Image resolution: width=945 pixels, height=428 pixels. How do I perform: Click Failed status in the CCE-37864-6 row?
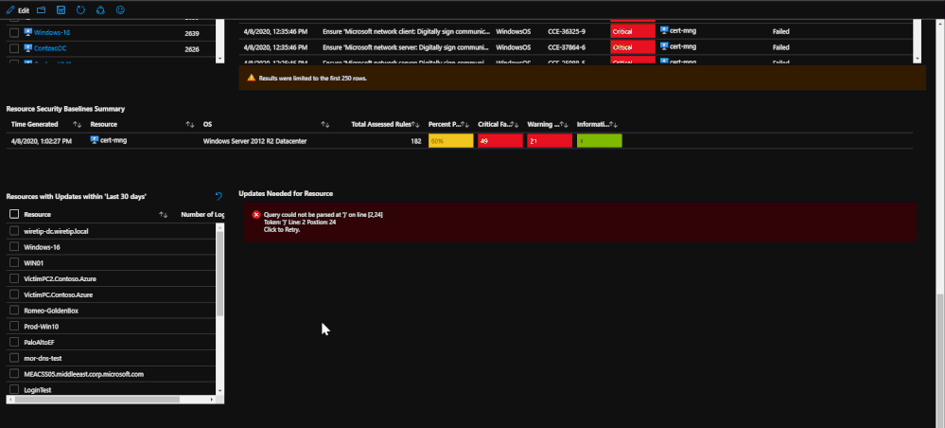(x=781, y=47)
